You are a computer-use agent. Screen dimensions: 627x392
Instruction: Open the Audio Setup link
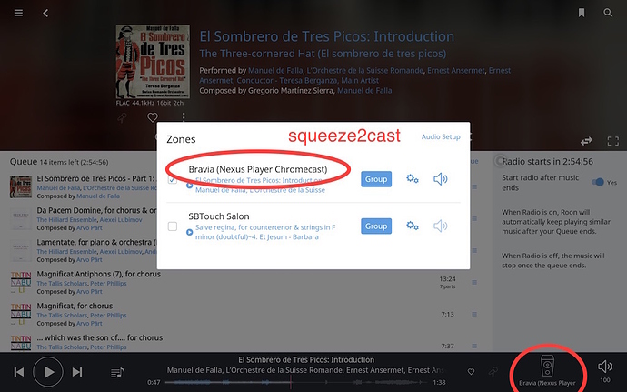441,136
